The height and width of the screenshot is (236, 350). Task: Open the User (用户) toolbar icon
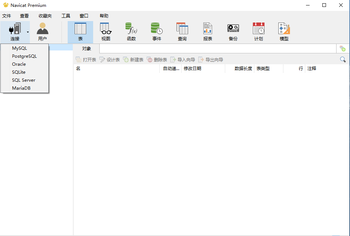tap(43, 32)
